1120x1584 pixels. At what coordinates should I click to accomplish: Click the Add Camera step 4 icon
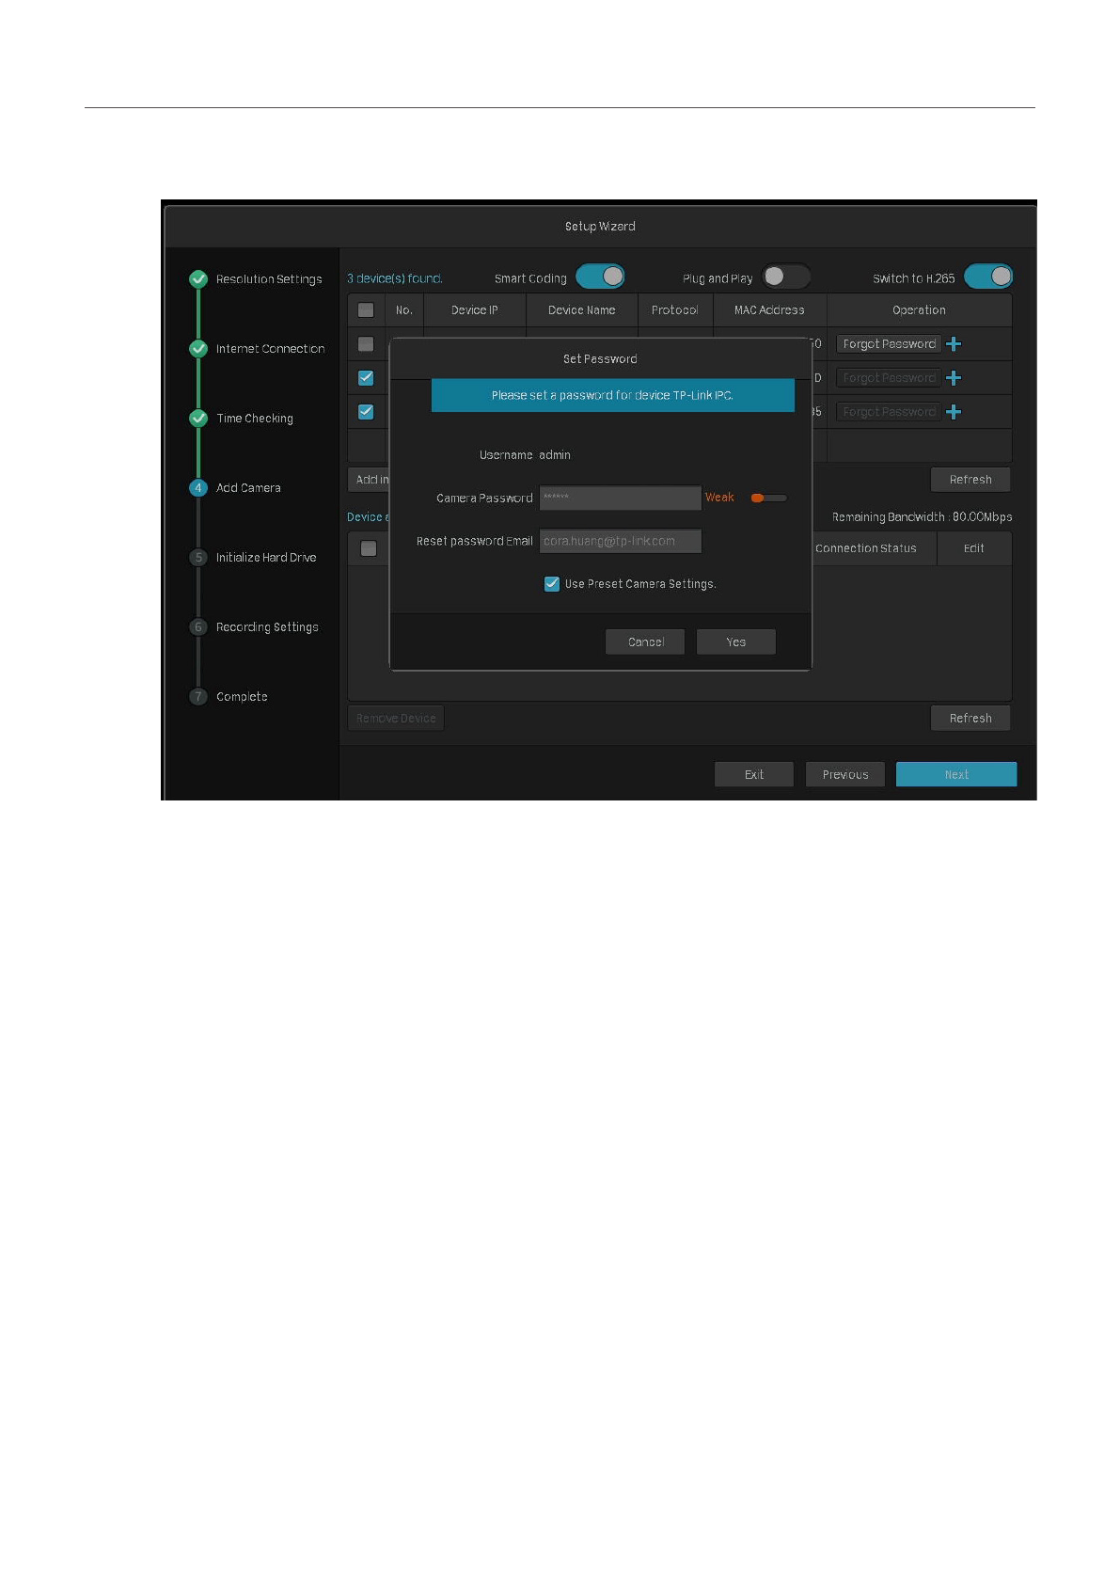(x=198, y=488)
